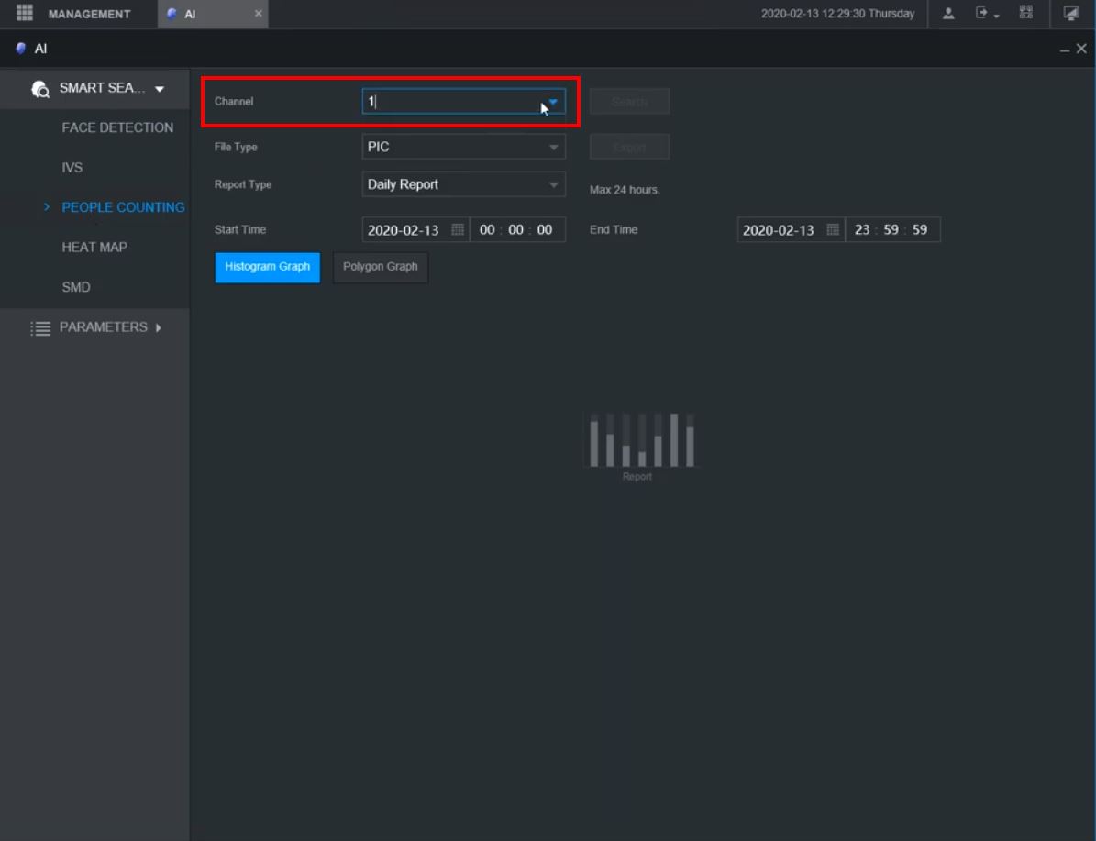Select People Counting menu item
Image resolution: width=1096 pixels, height=841 pixels.
(123, 207)
